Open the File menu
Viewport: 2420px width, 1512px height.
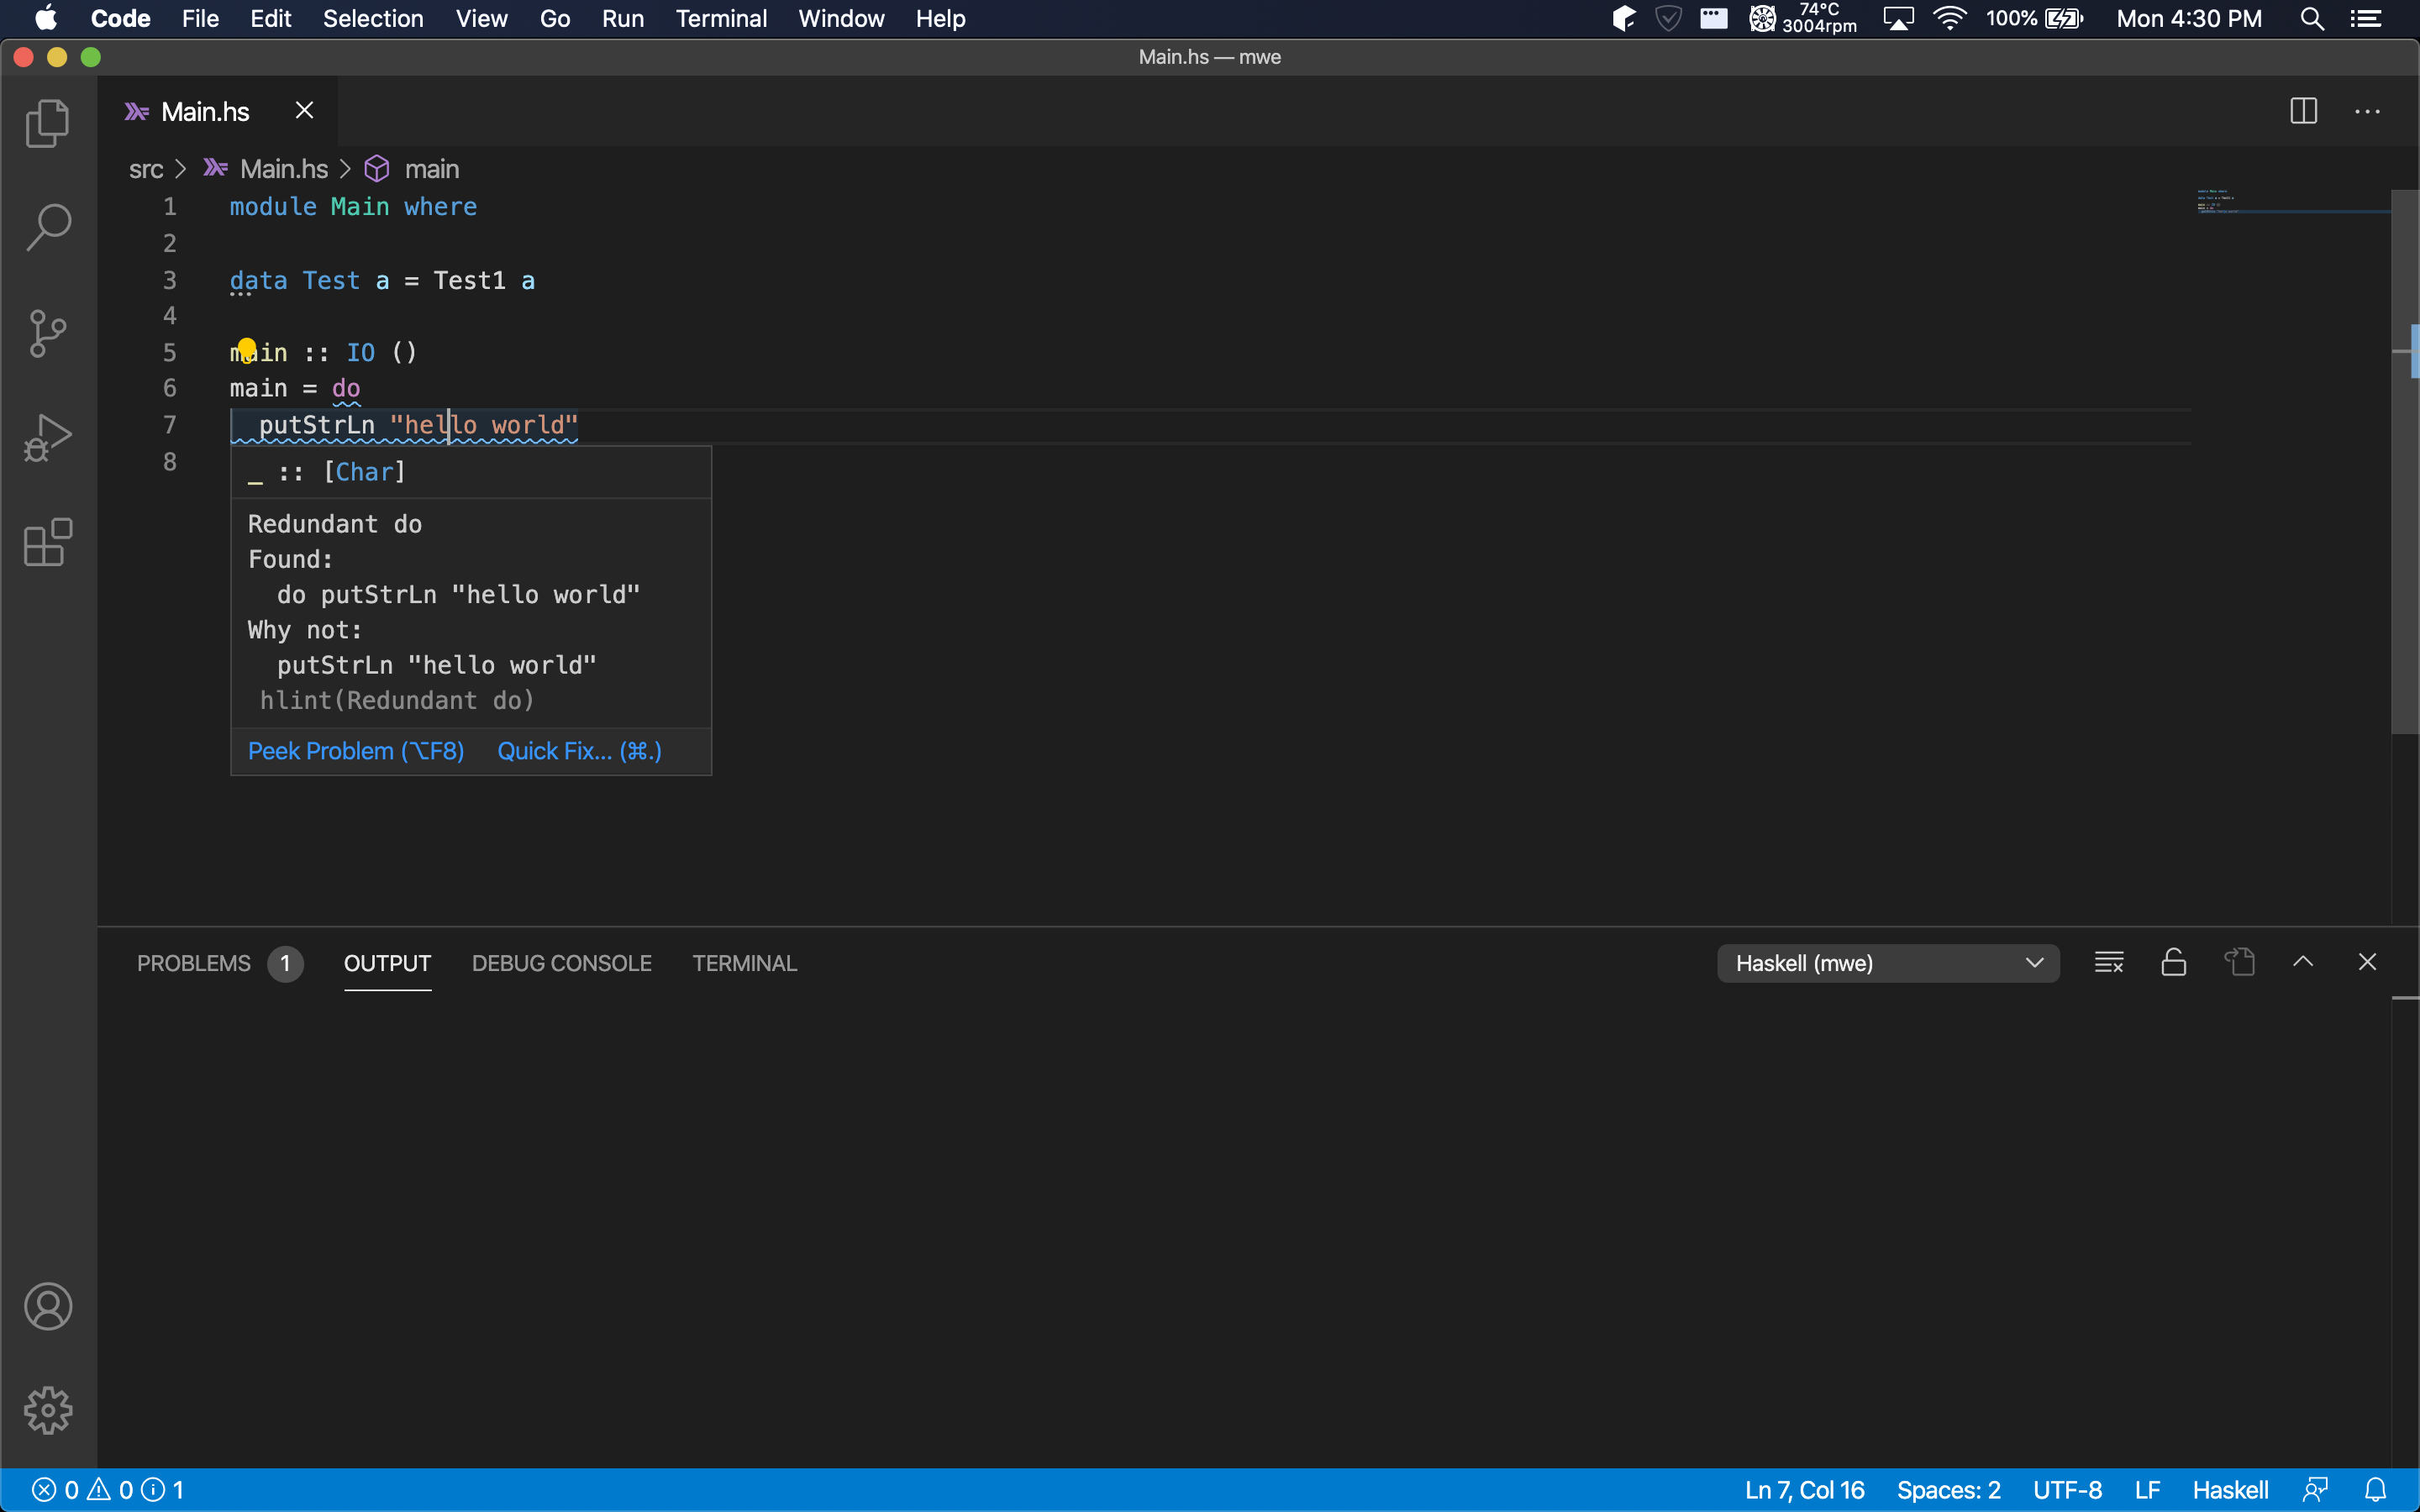pos(200,19)
